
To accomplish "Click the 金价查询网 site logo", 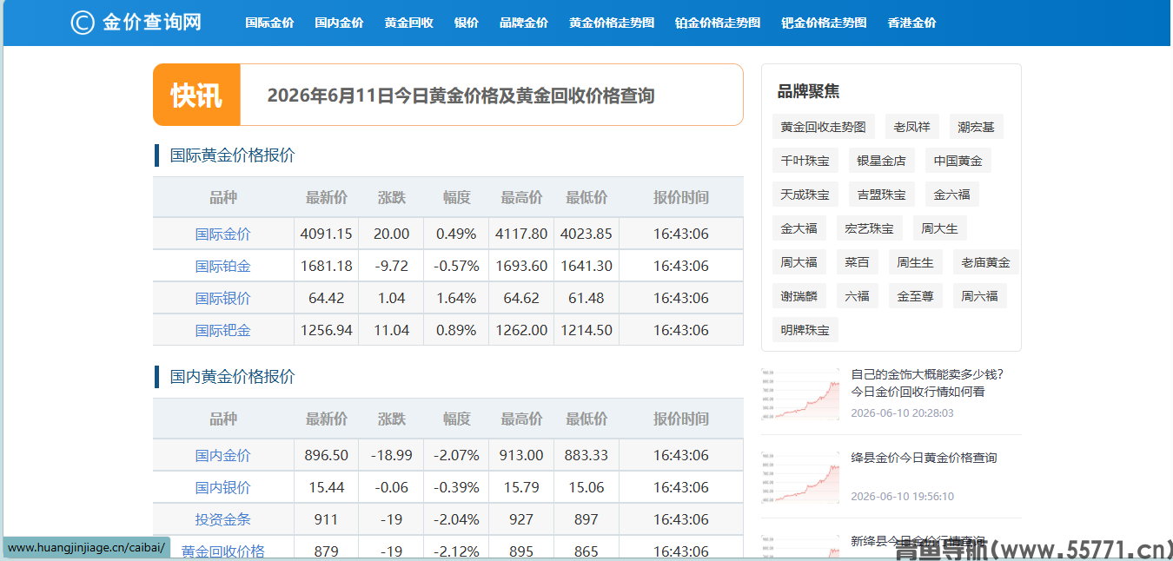I will click(136, 23).
